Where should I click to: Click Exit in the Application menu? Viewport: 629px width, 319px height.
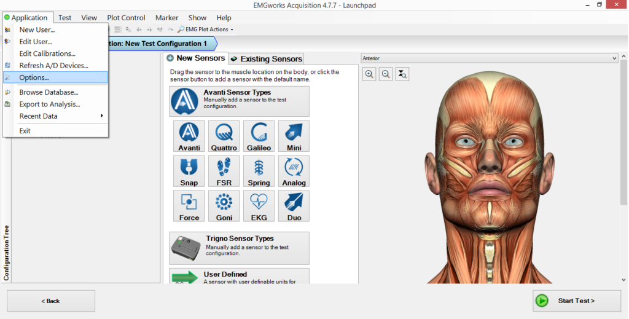(55, 131)
